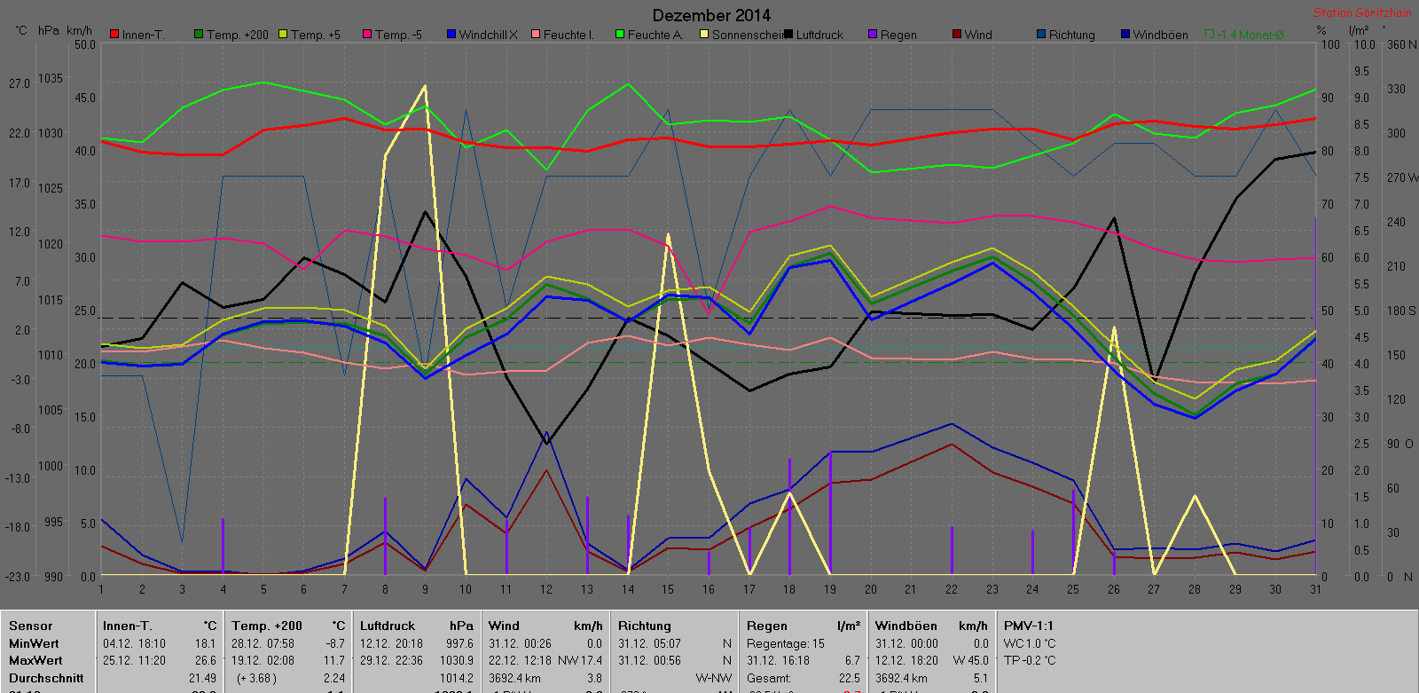Select the Feuchte A. legend label
This screenshot has height=693, width=1419.
(x=655, y=35)
